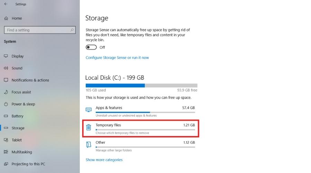Open the Focus assist moon icon
This screenshot has width=311, height=173.
[6, 92]
